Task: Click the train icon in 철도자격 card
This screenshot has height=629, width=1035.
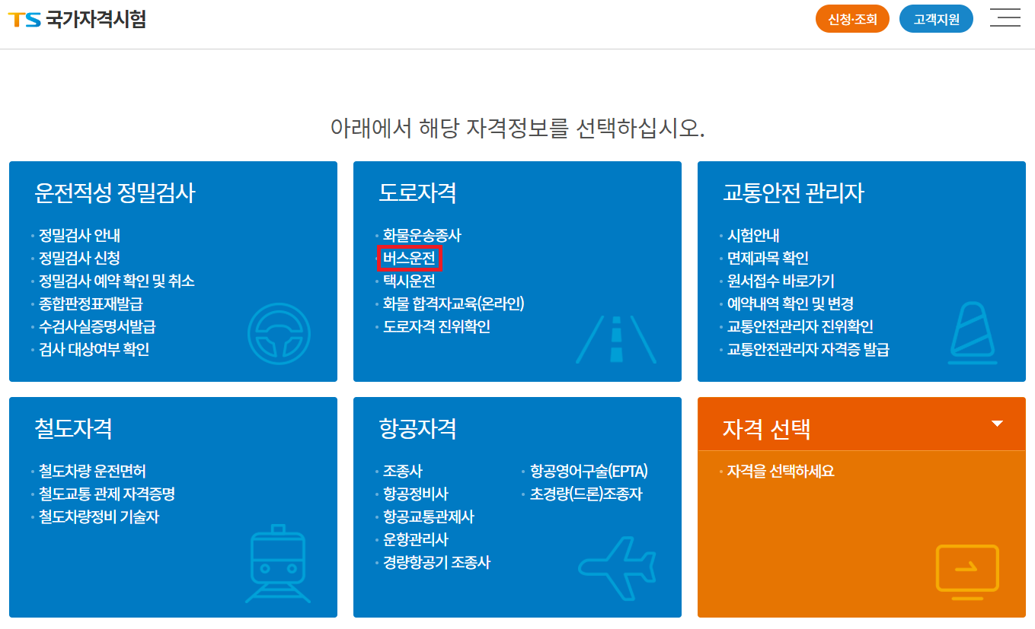Action: [278, 564]
